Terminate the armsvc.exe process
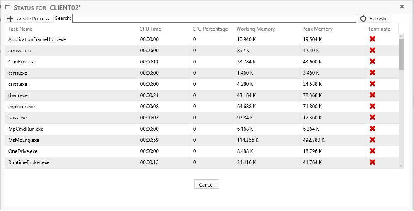Image resolution: width=414 pixels, height=211 pixels. (372, 51)
